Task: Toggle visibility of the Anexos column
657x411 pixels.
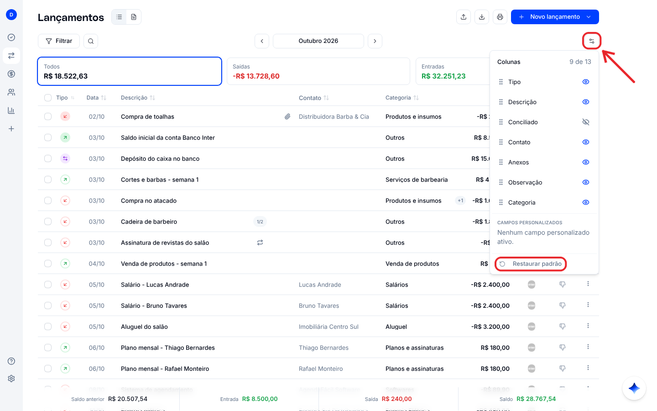Action: pyautogui.click(x=586, y=162)
